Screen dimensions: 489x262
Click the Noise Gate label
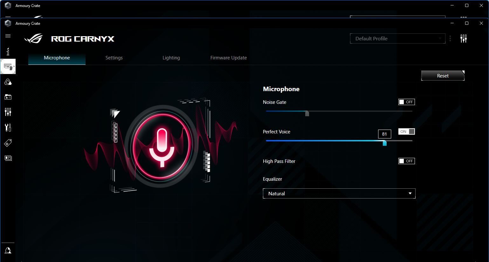coord(275,102)
